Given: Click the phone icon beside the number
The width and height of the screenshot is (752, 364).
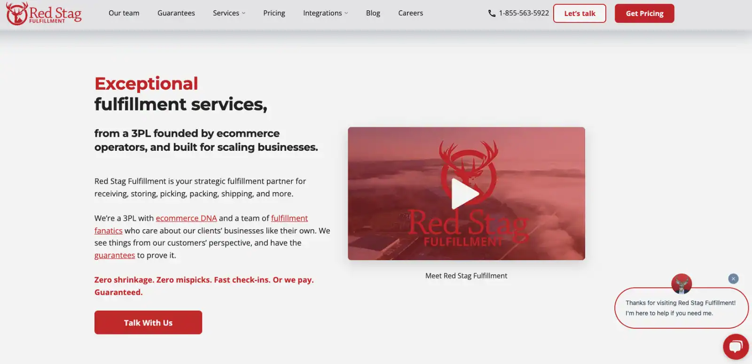Looking at the screenshot, I should pos(492,14).
